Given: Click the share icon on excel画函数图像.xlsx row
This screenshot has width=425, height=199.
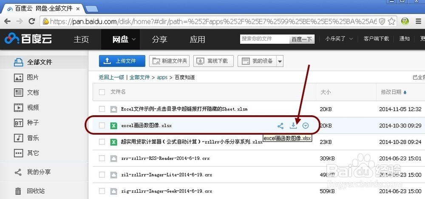Looking at the screenshot, I should click(x=280, y=126).
